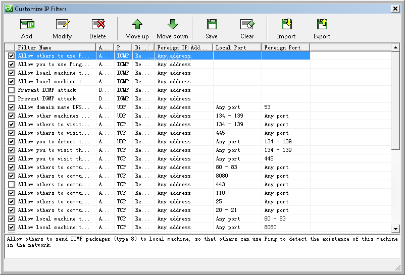The width and height of the screenshot is (405, 275).
Task: Click the window resize grip
Action: point(397,268)
